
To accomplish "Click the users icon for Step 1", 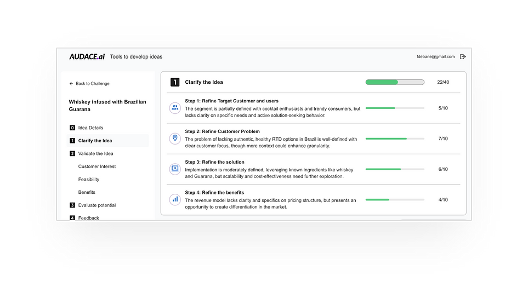I will 175,108.
